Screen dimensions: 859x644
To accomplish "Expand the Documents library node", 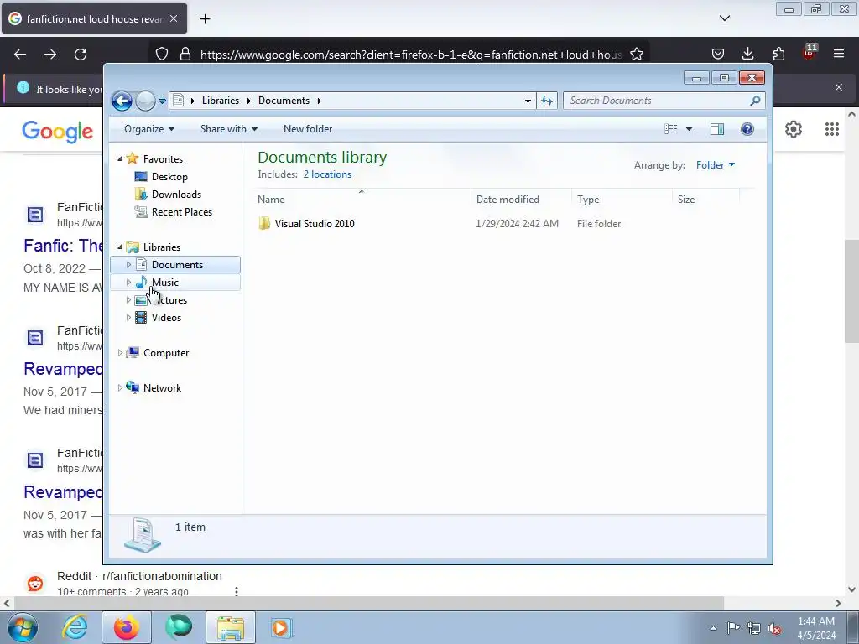I will pyautogui.click(x=128, y=264).
